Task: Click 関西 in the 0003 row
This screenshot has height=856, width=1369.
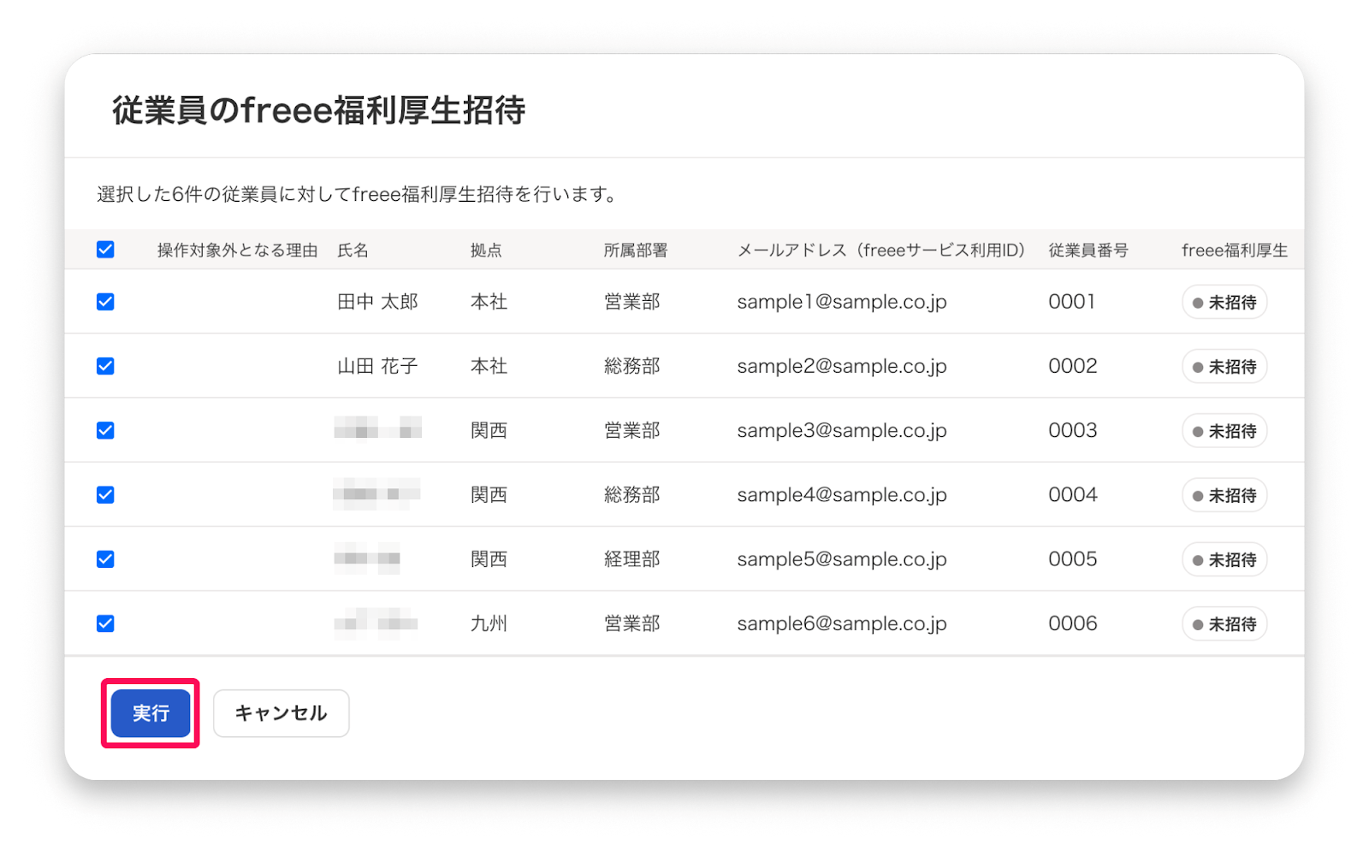Action: coord(489,430)
